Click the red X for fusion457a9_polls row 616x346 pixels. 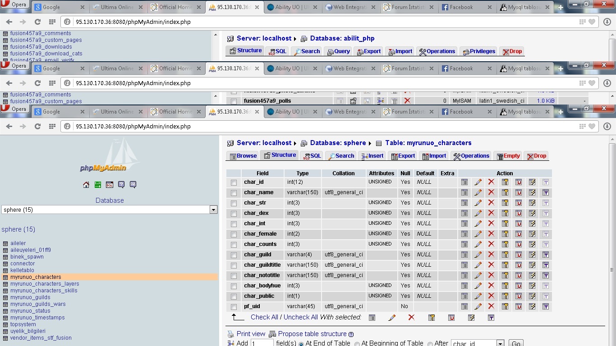coord(407,101)
